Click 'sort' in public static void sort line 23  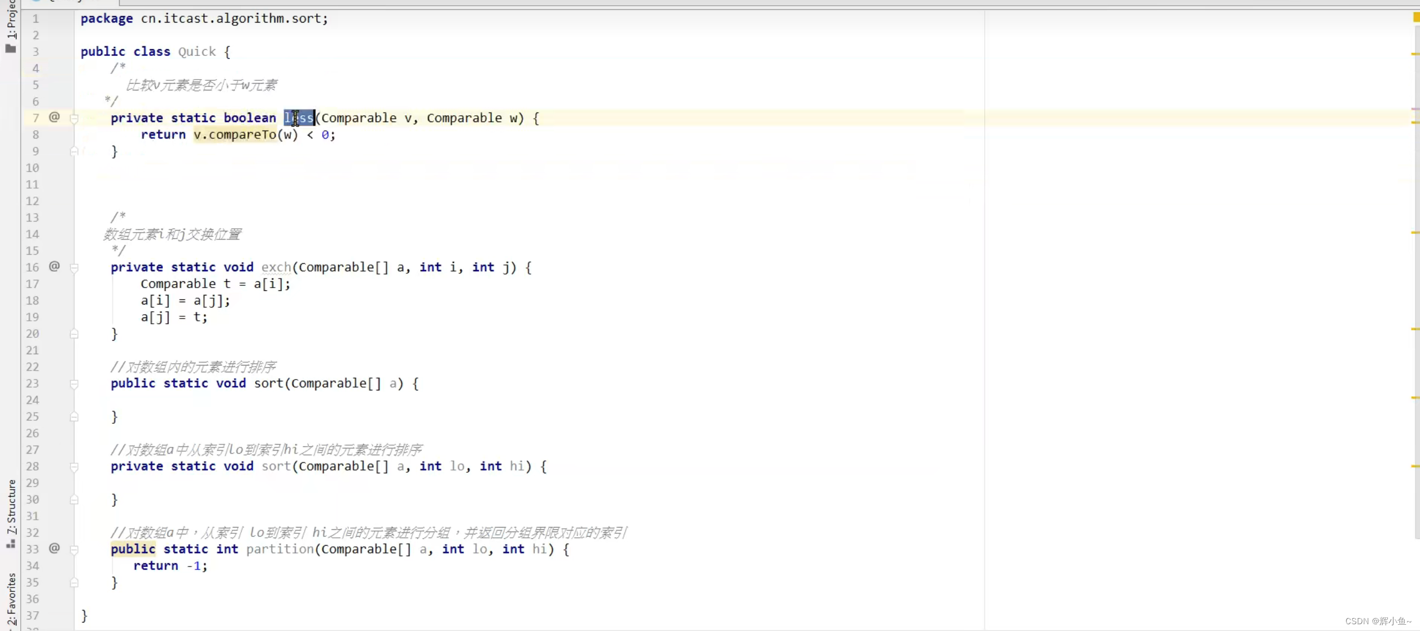(x=268, y=383)
